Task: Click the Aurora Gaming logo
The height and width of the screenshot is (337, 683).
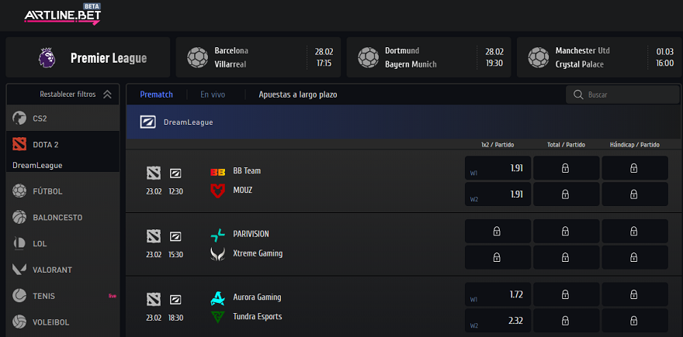Action: pos(218,297)
